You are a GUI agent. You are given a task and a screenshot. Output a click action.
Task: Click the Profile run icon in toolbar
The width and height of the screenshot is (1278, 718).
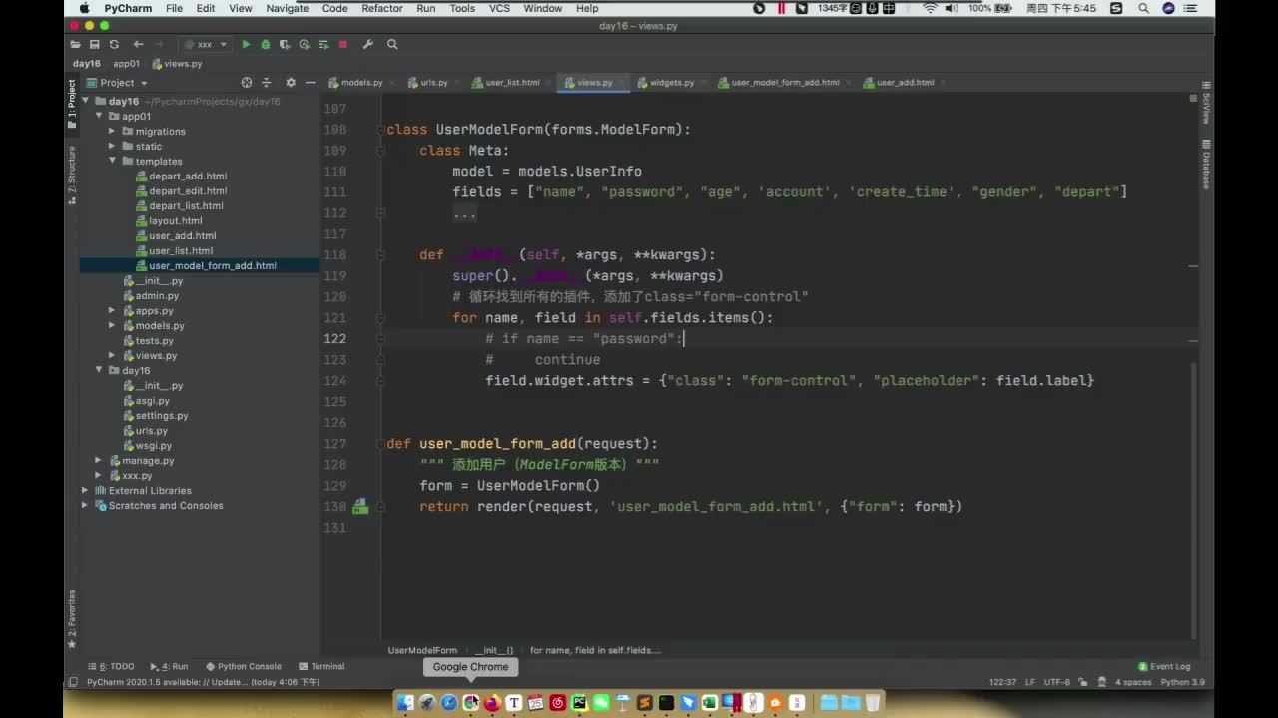(304, 44)
